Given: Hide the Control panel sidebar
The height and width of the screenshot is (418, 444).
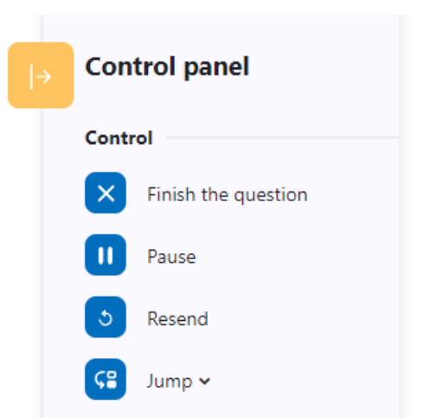Looking at the screenshot, I should pos(41,75).
